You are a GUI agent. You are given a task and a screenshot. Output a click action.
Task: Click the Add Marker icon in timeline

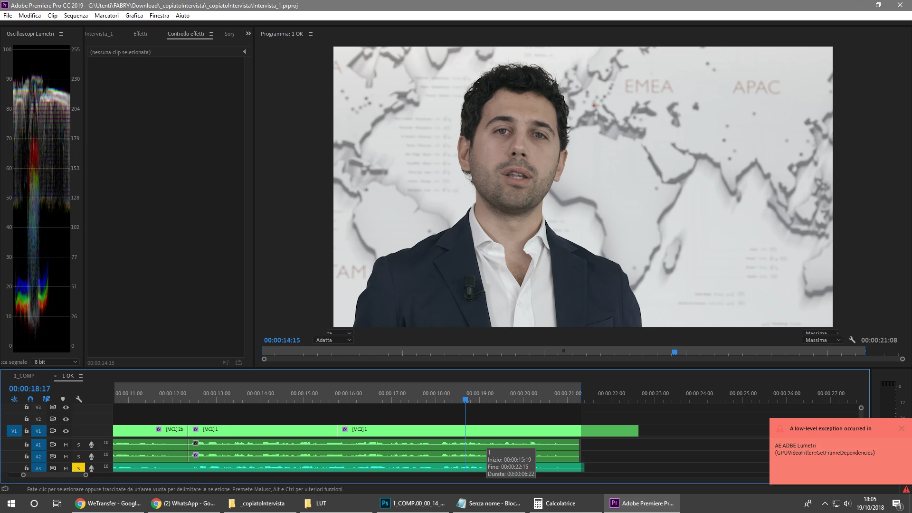[63, 399]
